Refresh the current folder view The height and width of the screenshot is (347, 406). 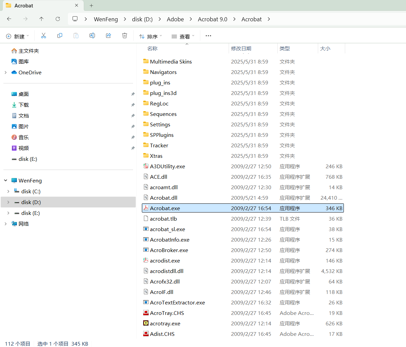coord(58,19)
